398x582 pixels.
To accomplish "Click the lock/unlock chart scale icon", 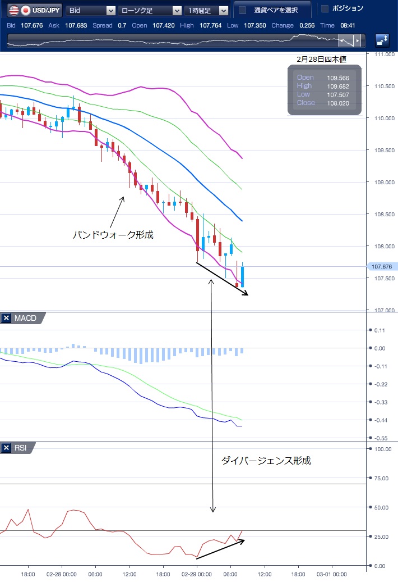I will (382, 40).
